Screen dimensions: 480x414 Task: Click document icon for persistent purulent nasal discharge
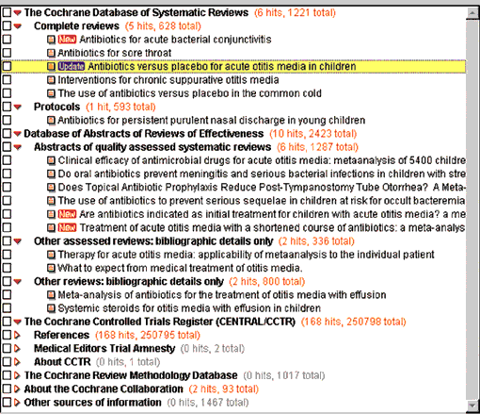click(51, 120)
